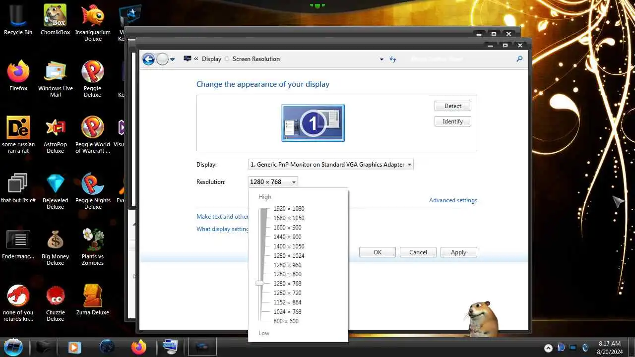Set resolution to 1680 × 1050
635x357 pixels.
289,218
